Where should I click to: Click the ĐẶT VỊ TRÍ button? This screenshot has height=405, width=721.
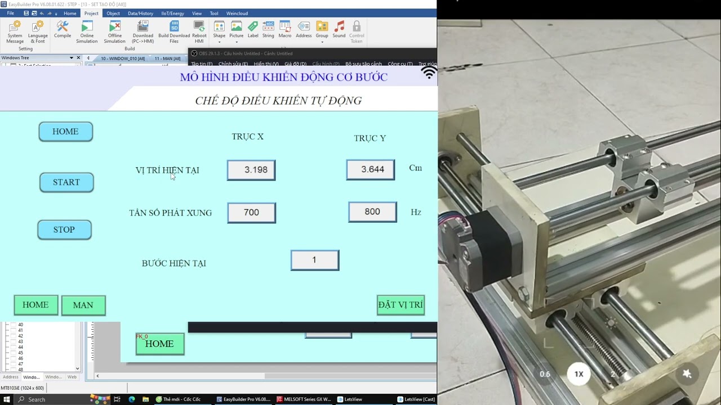click(400, 305)
